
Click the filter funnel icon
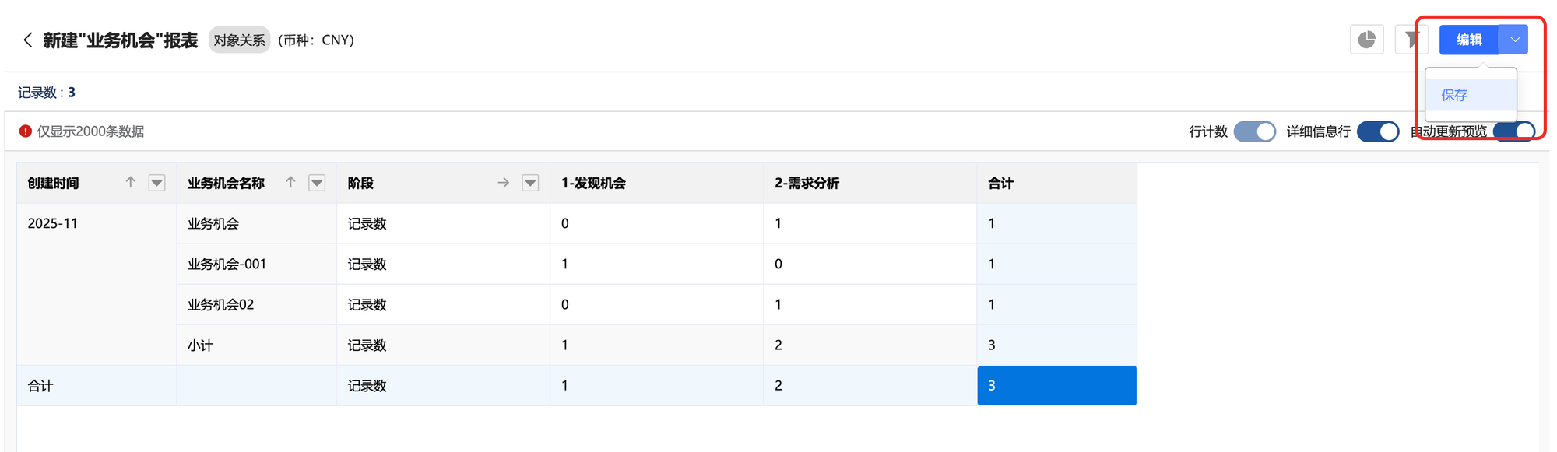[x=1411, y=40]
